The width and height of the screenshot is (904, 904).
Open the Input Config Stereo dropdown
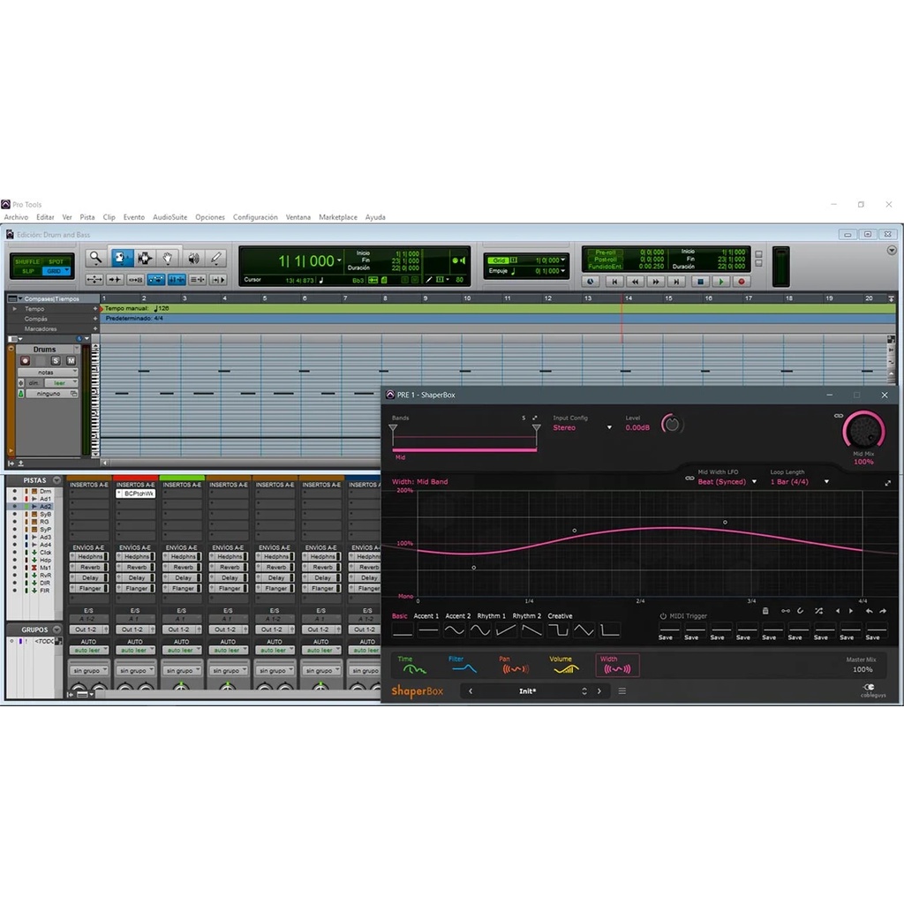[582, 427]
